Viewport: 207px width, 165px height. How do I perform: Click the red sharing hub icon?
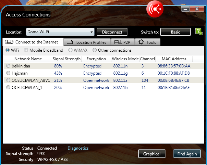[x=155, y=9]
